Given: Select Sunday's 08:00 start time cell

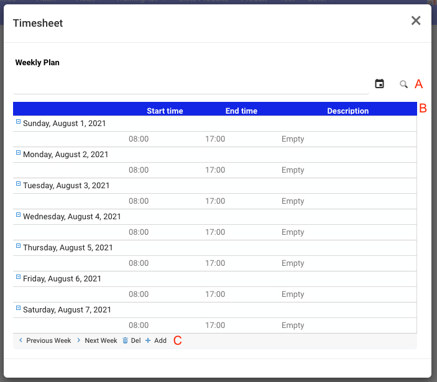Looking at the screenshot, I should click(139, 139).
